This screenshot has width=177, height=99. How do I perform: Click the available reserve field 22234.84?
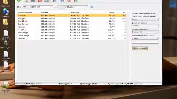click(145, 26)
